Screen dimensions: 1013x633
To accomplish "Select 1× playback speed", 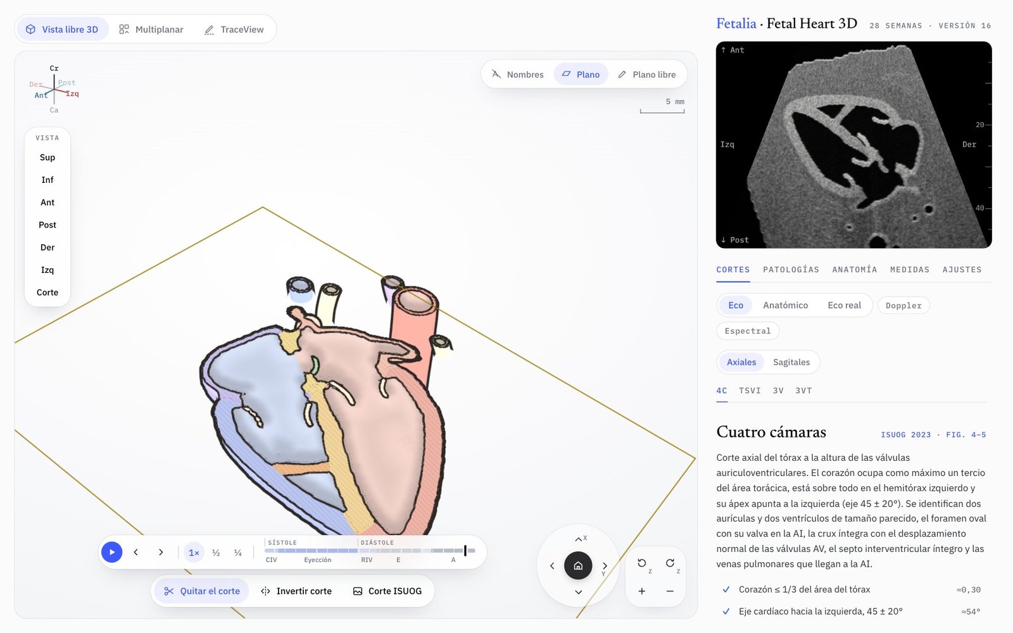I will click(194, 553).
